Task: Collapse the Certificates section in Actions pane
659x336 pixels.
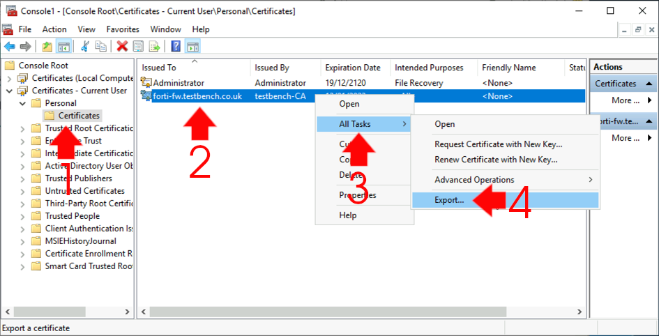Action: click(x=649, y=84)
